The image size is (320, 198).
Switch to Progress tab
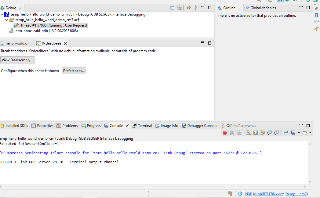point(91,126)
